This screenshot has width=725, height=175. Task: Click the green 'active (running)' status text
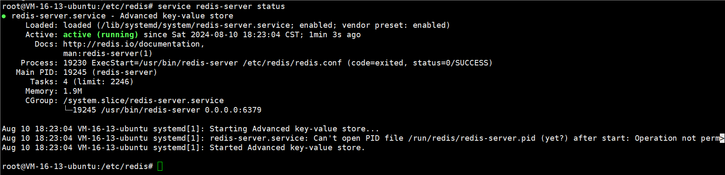[x=101, y=35]
